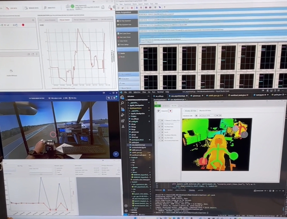Click the pop-out icon in webcam panel header
The image size is (287, 219).
click(x=33, y=54)
